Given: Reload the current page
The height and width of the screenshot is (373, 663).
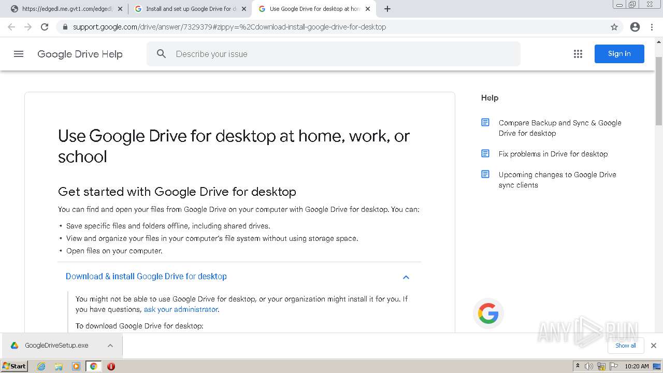Looking at the screenshot, I should tap(45, 27).
